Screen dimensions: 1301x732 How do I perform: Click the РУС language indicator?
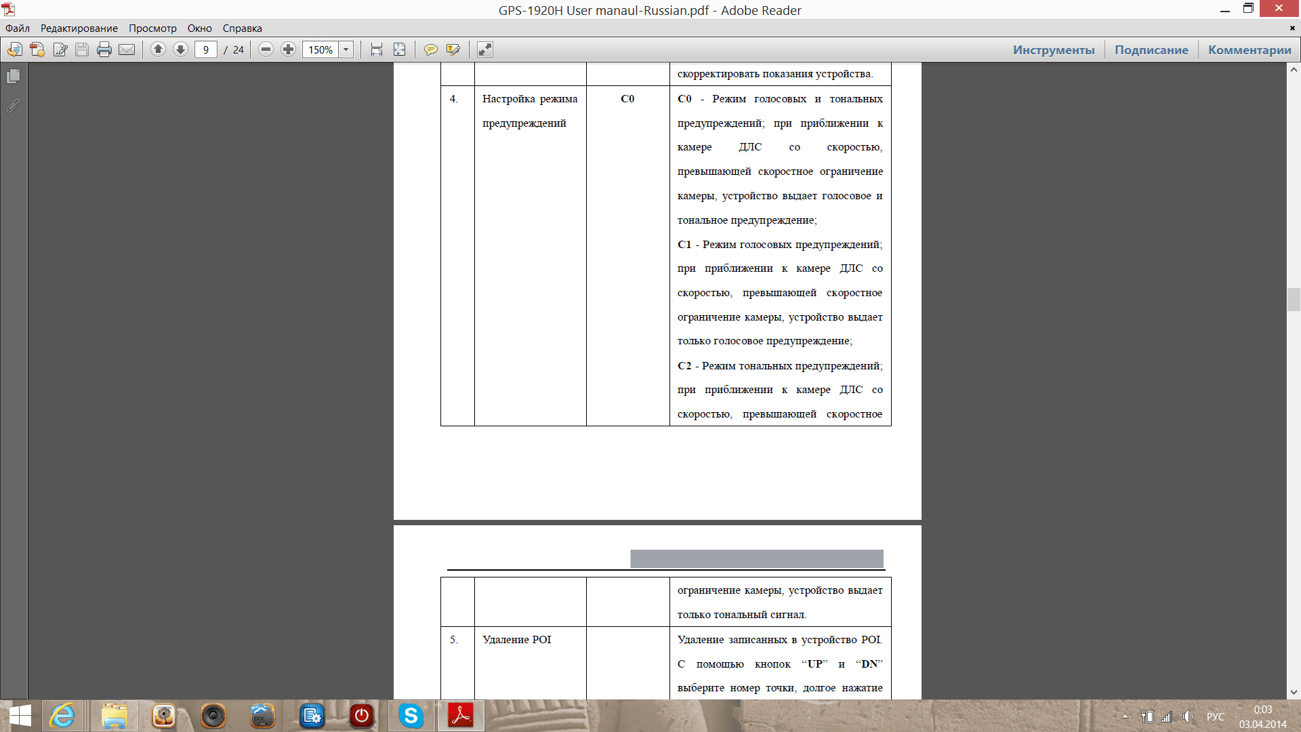click(x=1216, y=716)
